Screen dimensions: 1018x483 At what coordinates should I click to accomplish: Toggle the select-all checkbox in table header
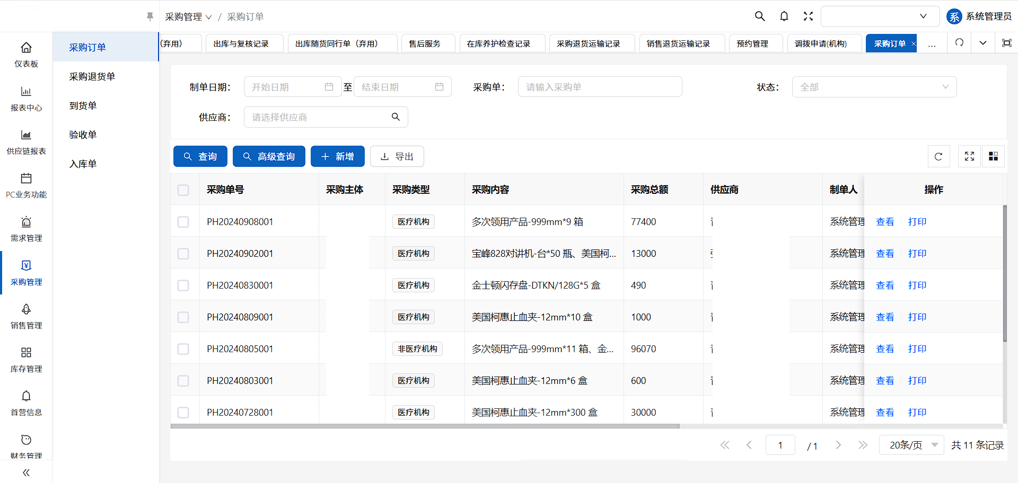(x=183, y=190)
